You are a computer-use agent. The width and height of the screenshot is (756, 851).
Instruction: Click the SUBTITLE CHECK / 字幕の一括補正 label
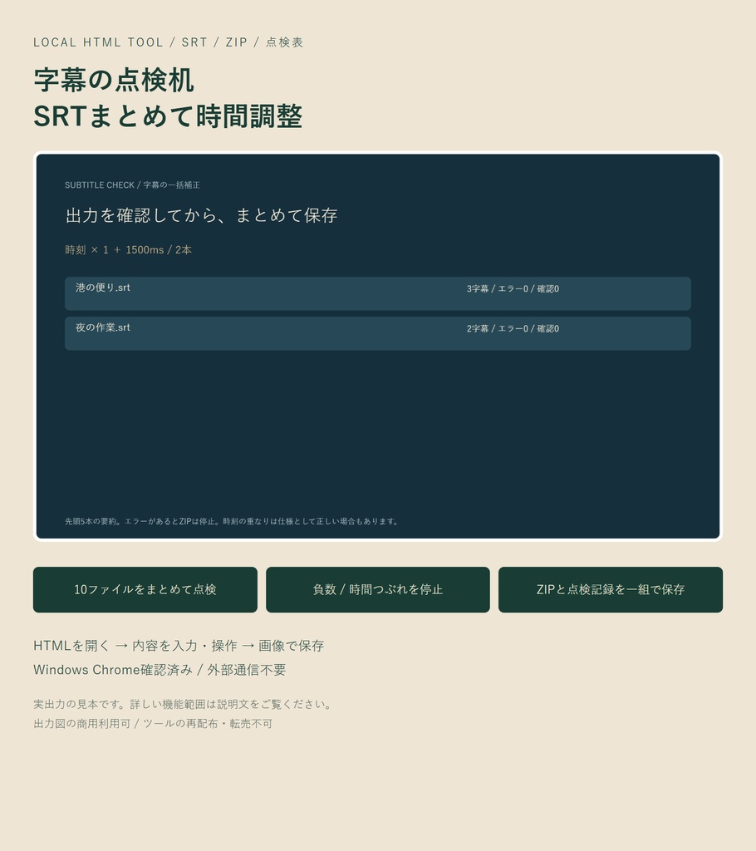pyautogui.click(x=132, y=185)
